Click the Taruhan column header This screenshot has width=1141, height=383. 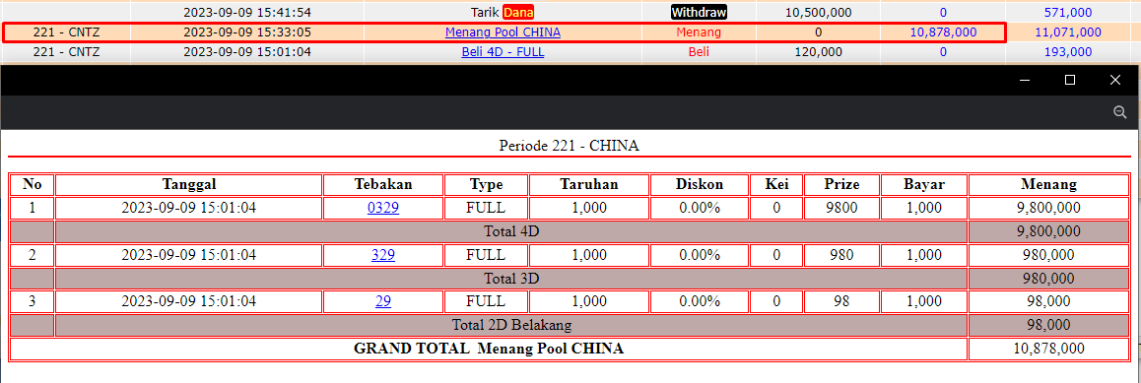point(589,184)
